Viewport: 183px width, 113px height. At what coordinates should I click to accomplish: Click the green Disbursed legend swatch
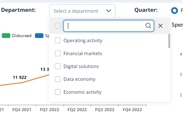[6, 36]
